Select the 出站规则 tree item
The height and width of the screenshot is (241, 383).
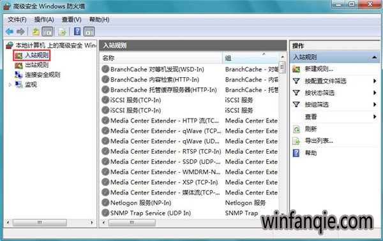click(36, 65)
